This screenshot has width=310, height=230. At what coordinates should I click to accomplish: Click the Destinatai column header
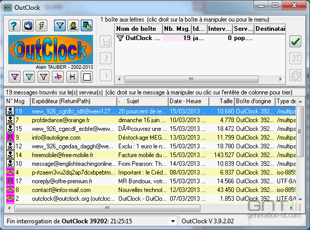pos(270,29)
